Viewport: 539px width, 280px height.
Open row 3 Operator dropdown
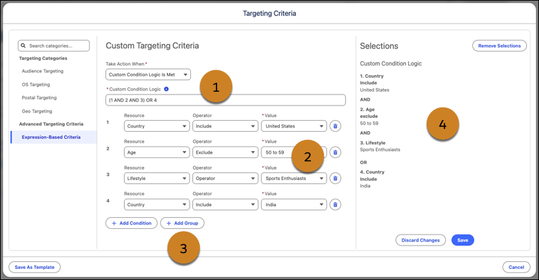point(225,178)
